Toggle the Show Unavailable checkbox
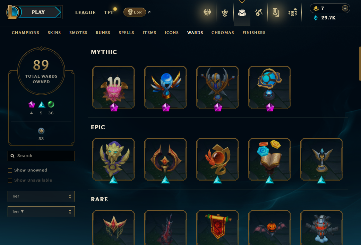361x245 pixels. [10, 181]
